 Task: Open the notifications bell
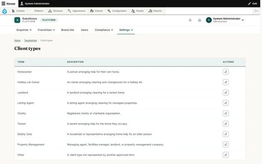click(190, 20)
